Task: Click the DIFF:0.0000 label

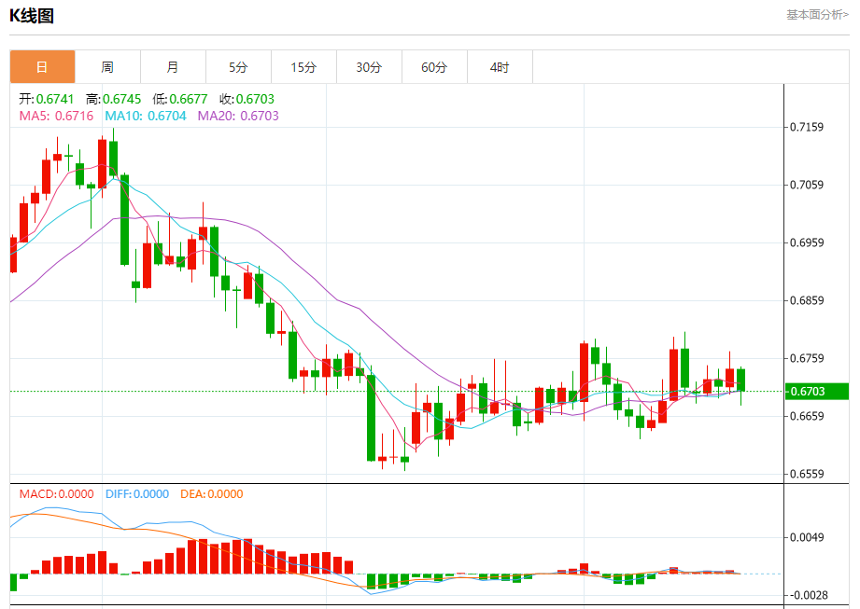Action: [x=137, y=494]
